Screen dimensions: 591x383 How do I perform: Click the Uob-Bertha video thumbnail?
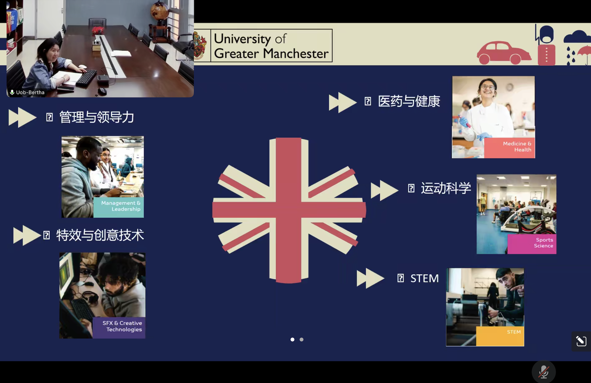pos(100,48)
